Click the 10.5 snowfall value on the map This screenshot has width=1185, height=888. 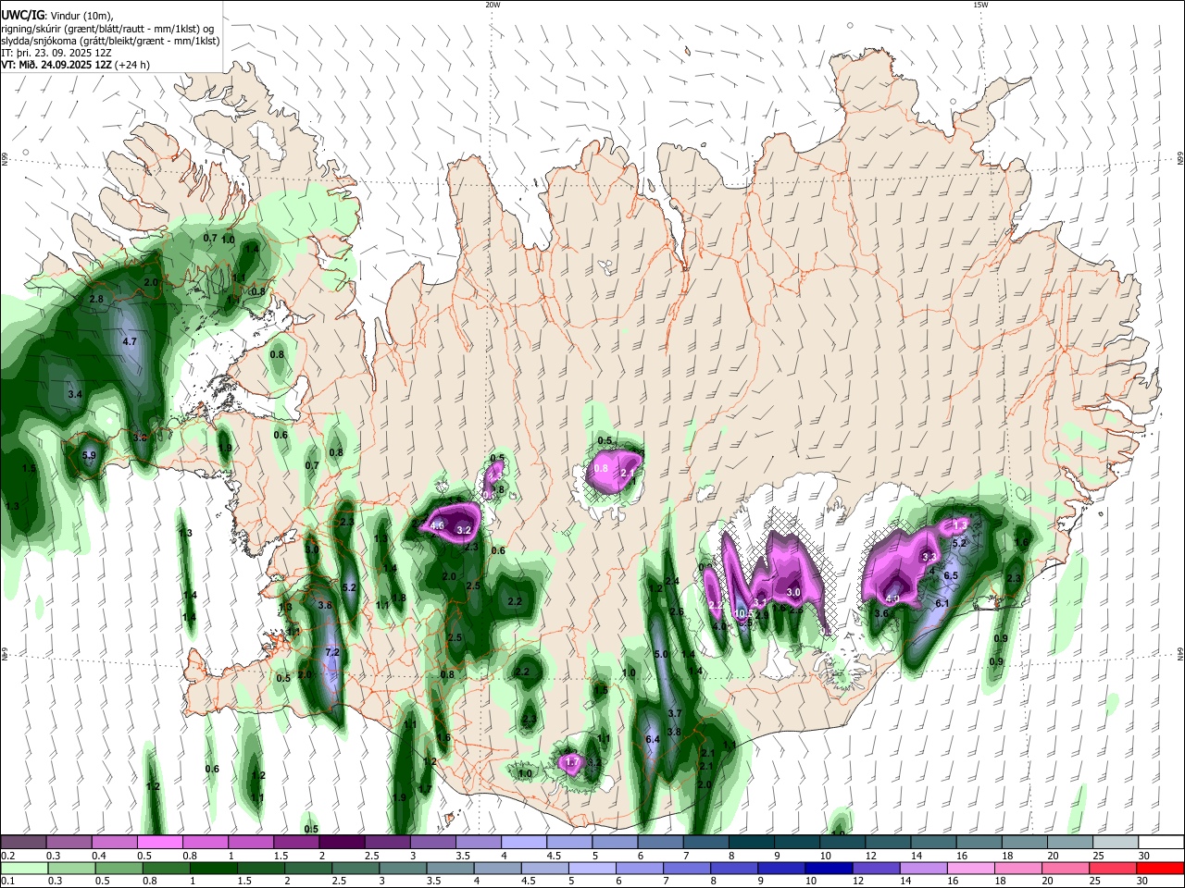[x=742, y=613]
